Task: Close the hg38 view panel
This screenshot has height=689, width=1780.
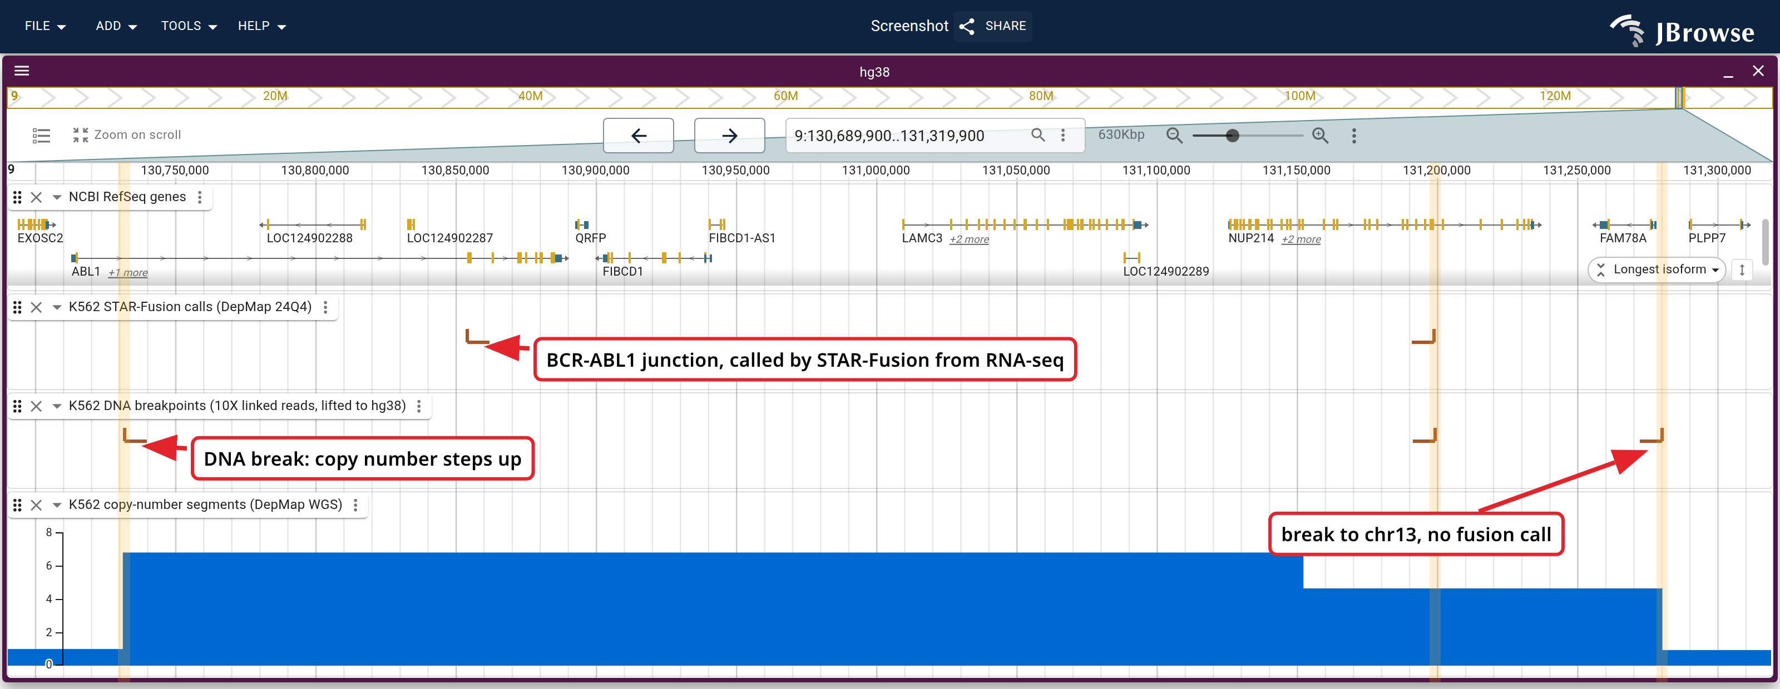Action: point(1758,71)
